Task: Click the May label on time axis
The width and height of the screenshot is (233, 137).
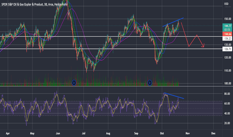Action: (32, 134)
